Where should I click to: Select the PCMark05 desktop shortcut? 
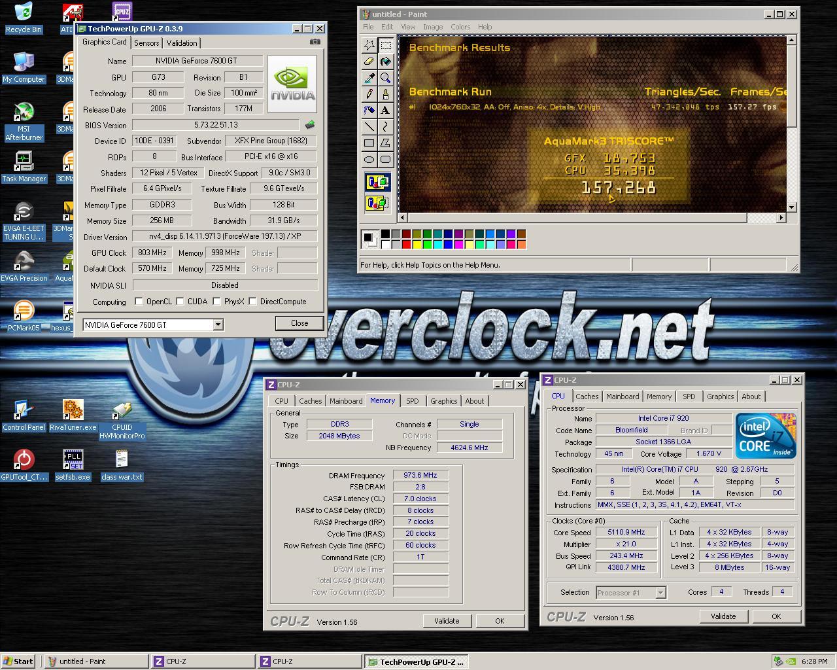click(24, 316)
